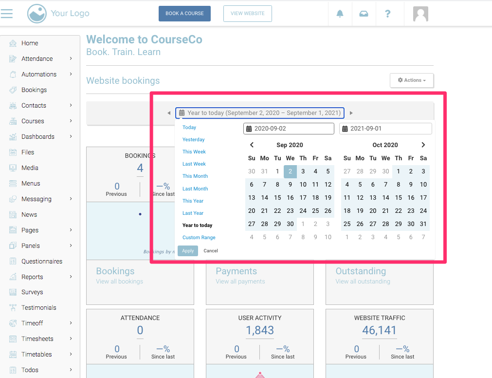This screenshot has width=492, height=378.
Task: Expand the Attendance sidebar submenu
Action: [71, 58]
